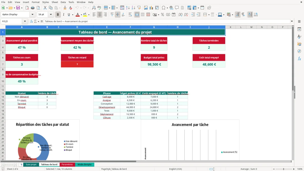This screenshot has height=171, width=304.
Task: Toggle Wrap Text
Action: (x=130, y=14)
